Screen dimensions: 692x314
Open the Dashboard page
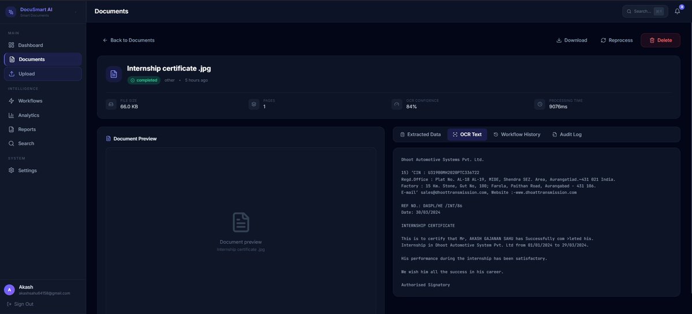pos(43,45)
